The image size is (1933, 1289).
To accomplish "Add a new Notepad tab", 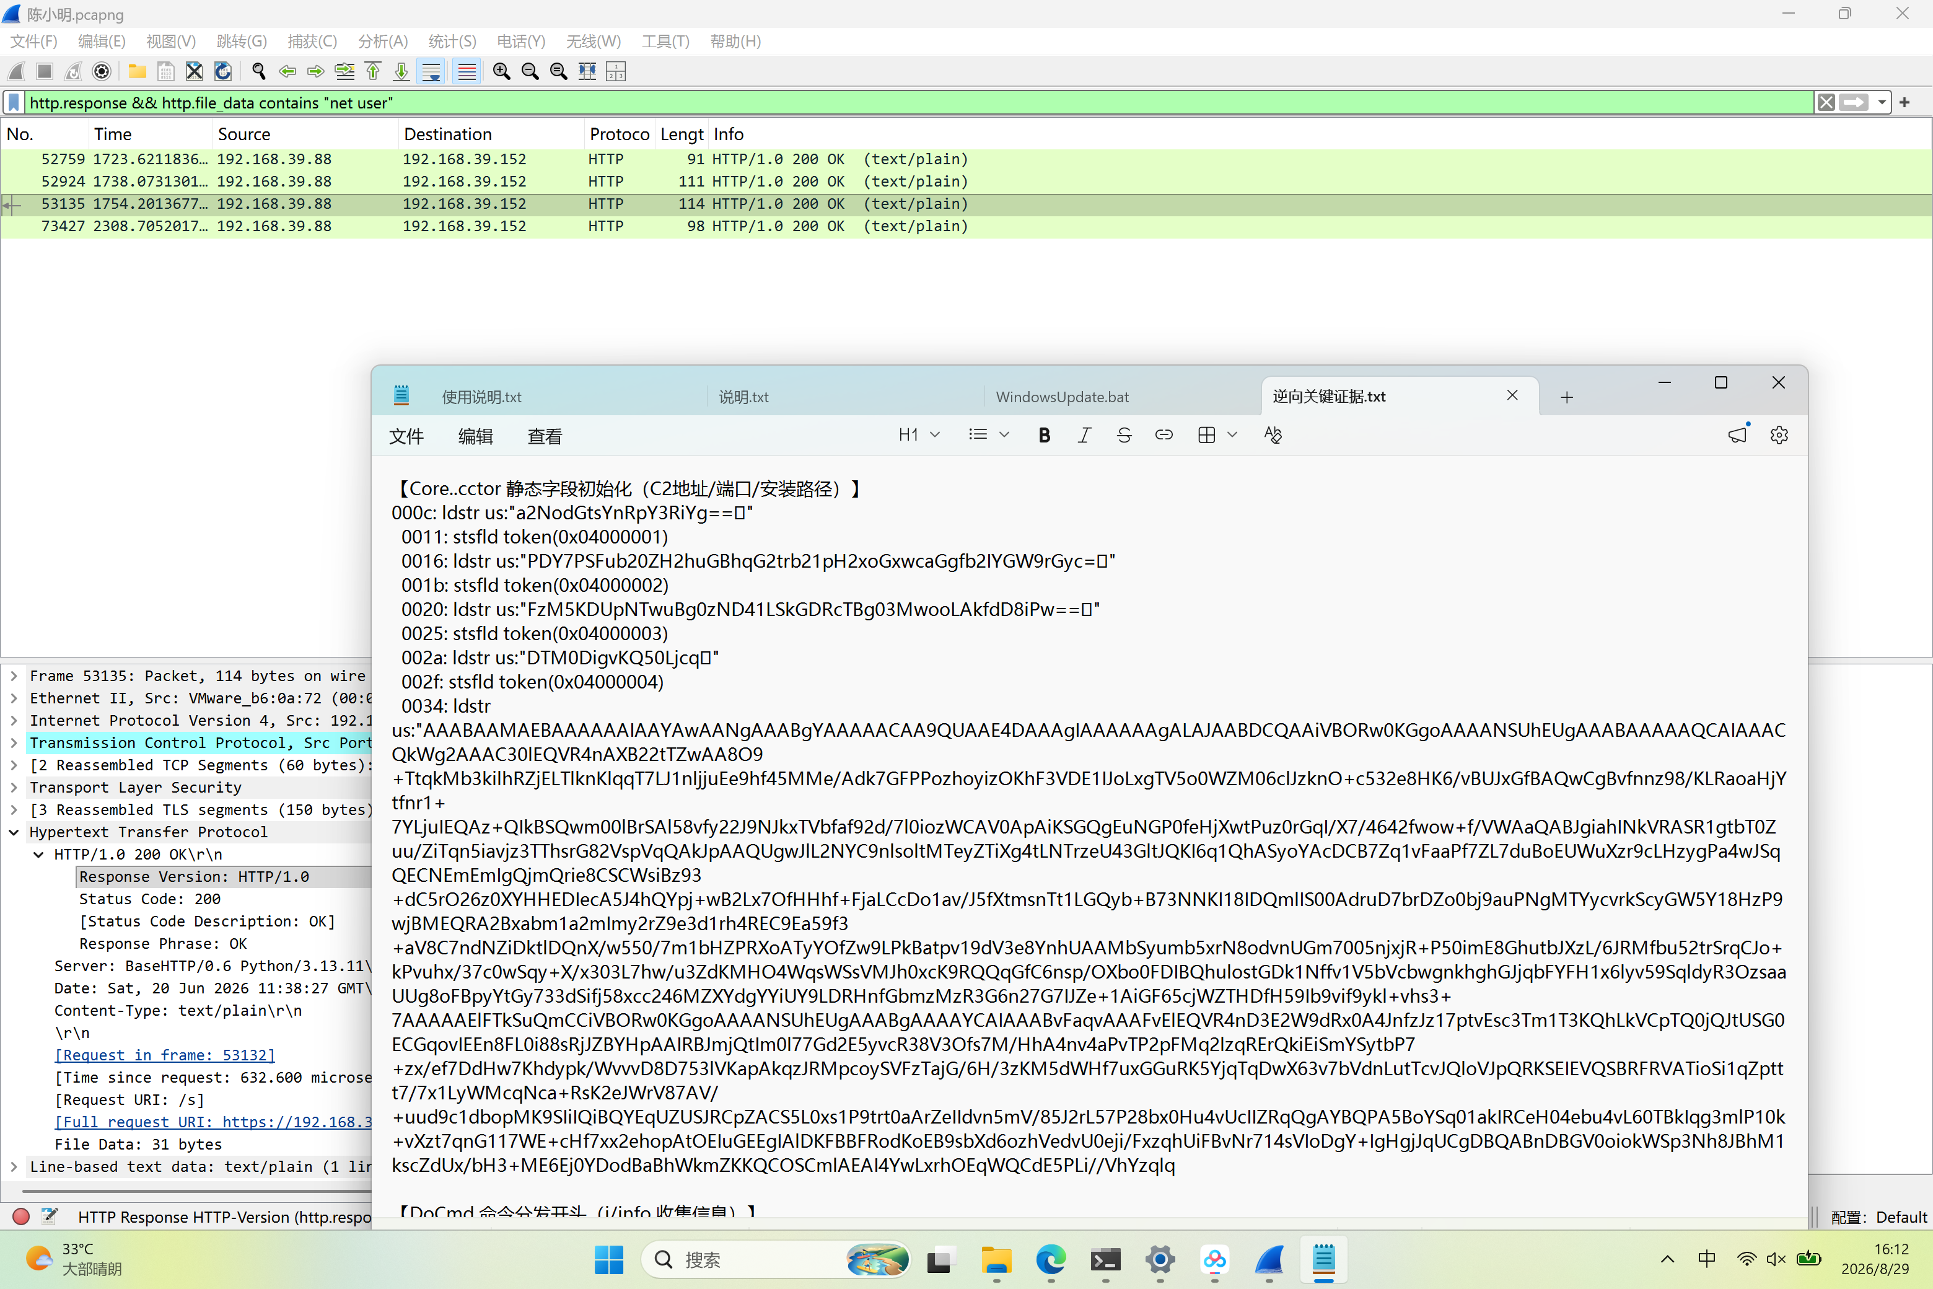I will pos(1567,398).
